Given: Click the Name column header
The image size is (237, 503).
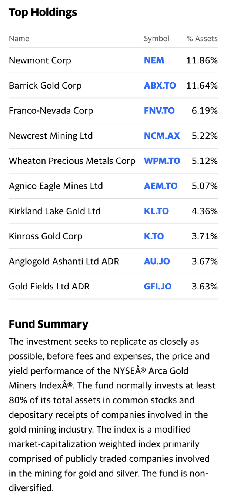Looking at the screenshot, I should [19, 39].
